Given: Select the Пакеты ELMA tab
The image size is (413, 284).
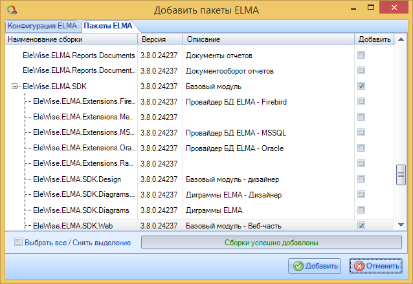Looking at the screenshot, I should click(x=107, y=26).
